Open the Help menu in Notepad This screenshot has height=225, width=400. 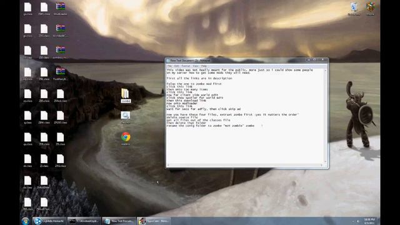(x=204, y=66)
